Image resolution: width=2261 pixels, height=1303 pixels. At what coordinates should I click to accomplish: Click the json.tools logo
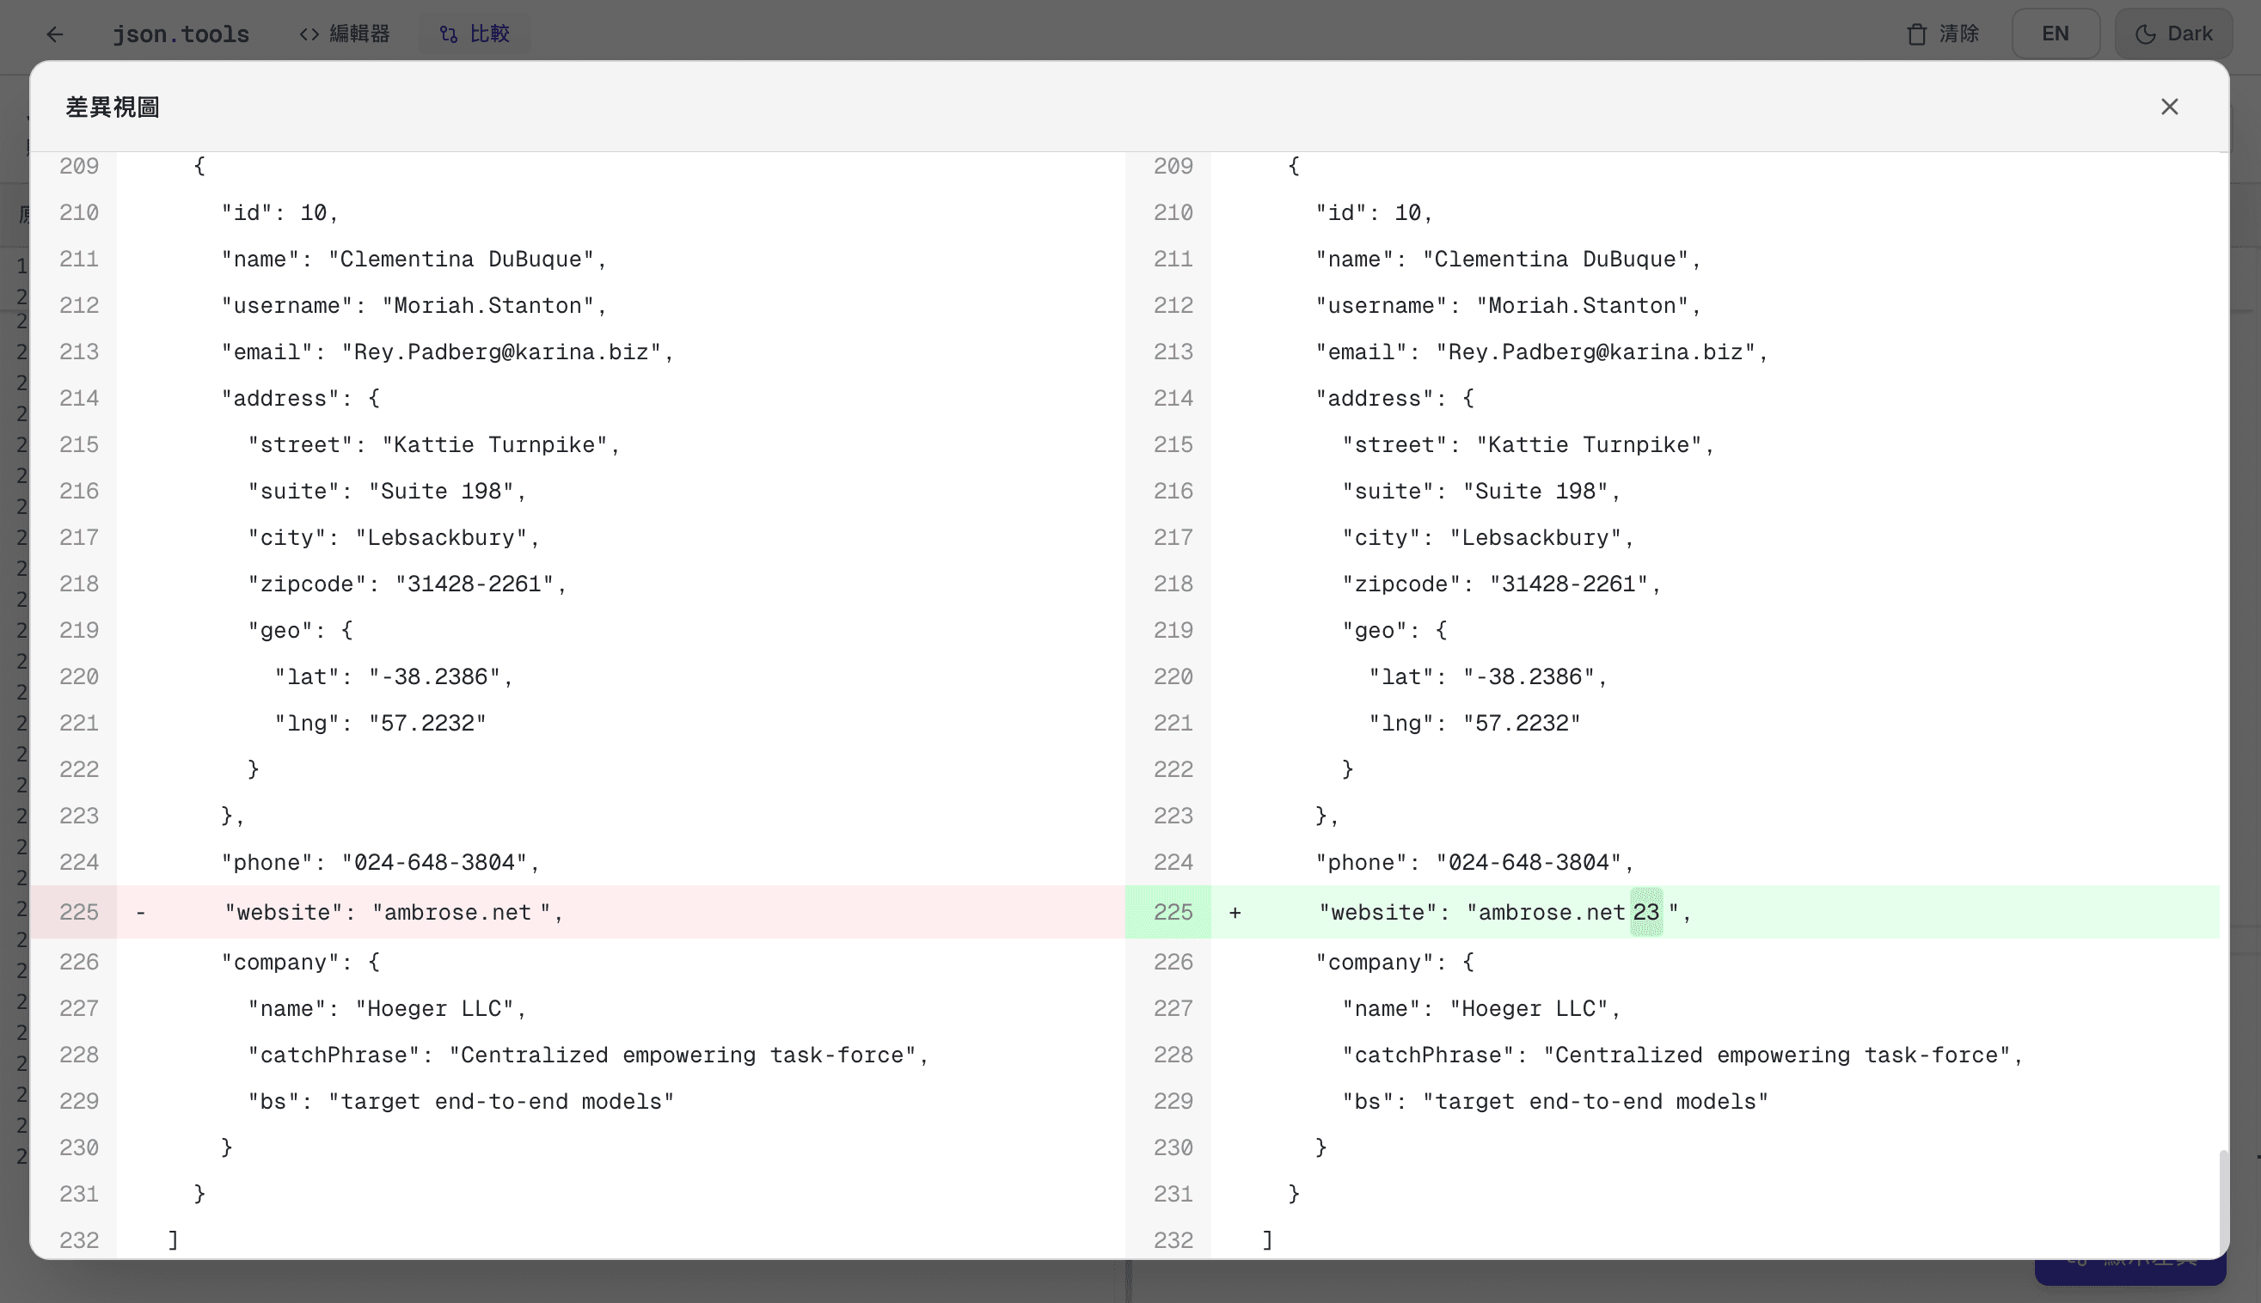(181, 34)
